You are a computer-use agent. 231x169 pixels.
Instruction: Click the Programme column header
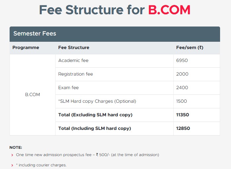pos(26,47)
